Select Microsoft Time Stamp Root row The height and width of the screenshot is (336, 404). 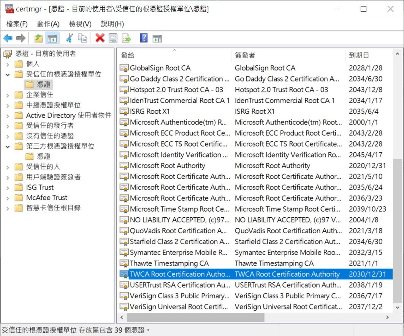pos(256,209)
